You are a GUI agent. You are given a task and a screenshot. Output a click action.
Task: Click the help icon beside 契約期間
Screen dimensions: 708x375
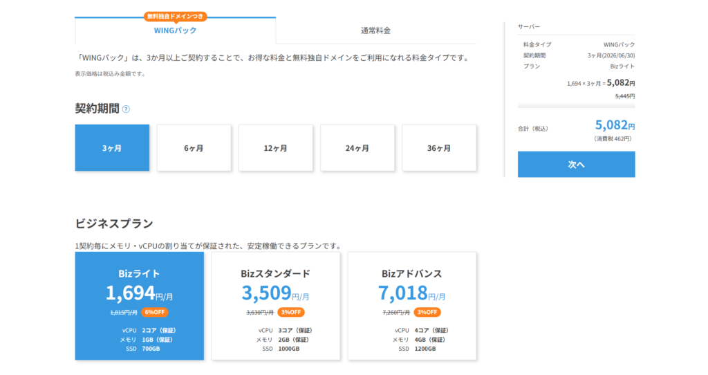[x=126, y=109]
